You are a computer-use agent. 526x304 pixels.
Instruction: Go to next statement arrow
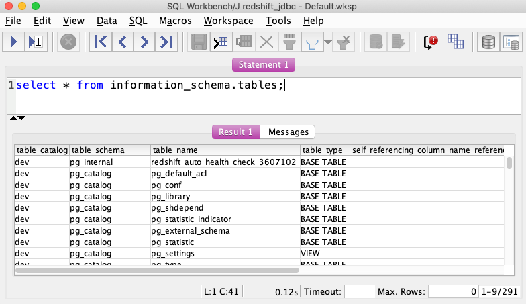(x=144, y=42)
